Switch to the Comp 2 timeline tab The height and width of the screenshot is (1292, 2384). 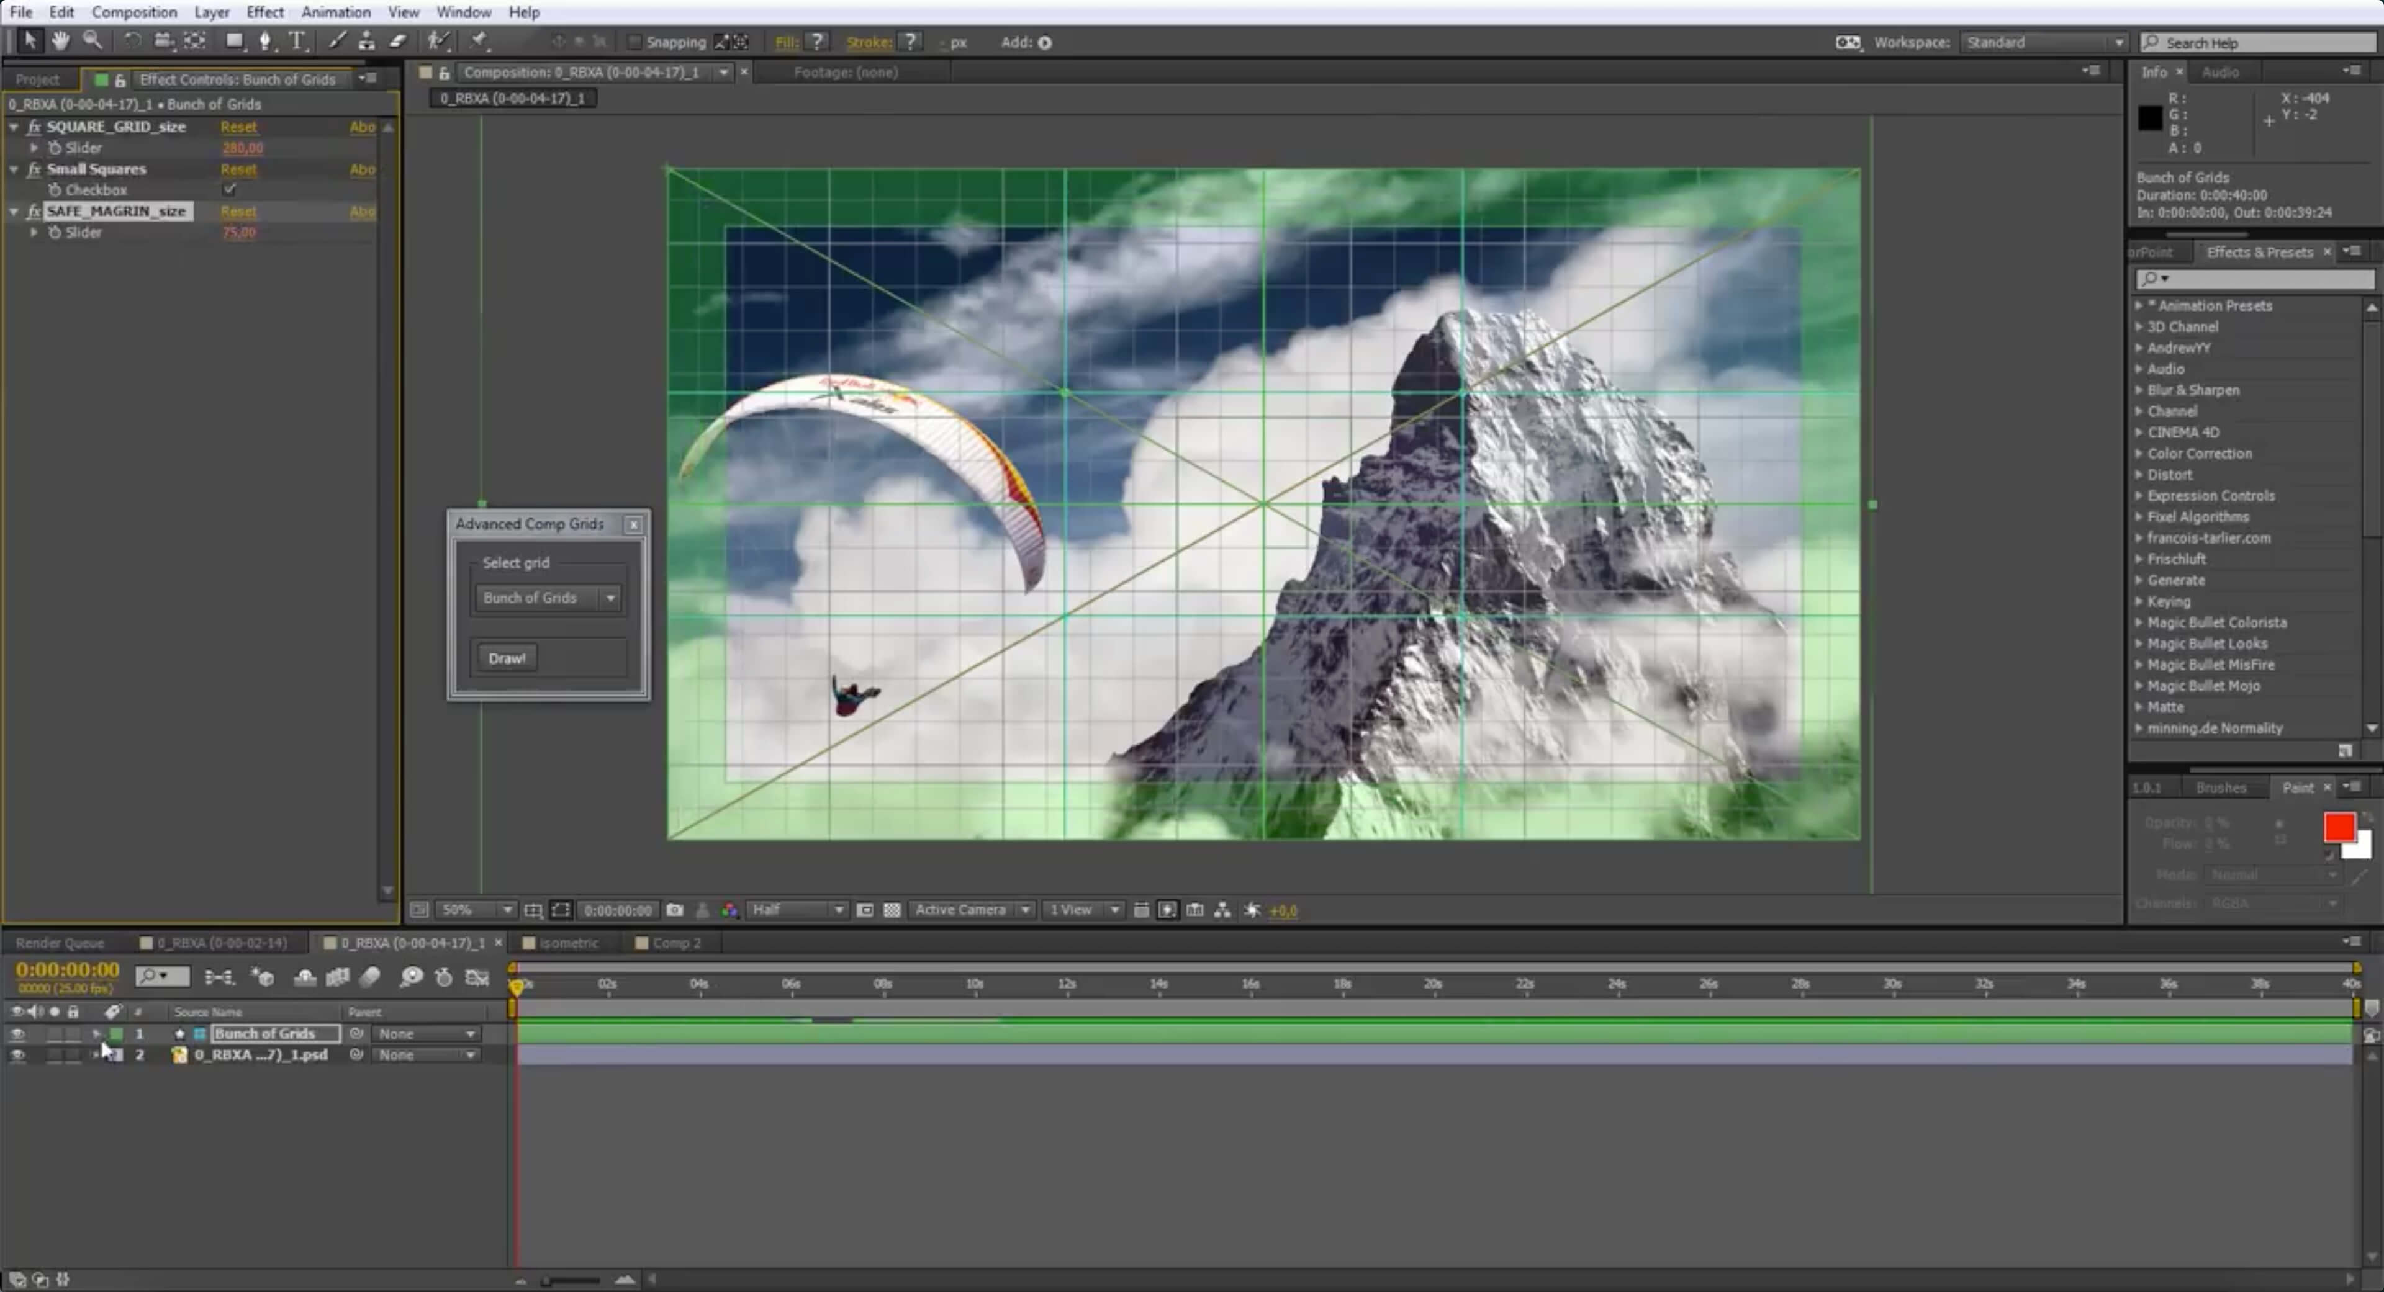pyautogui.click(x=675, y=943)
